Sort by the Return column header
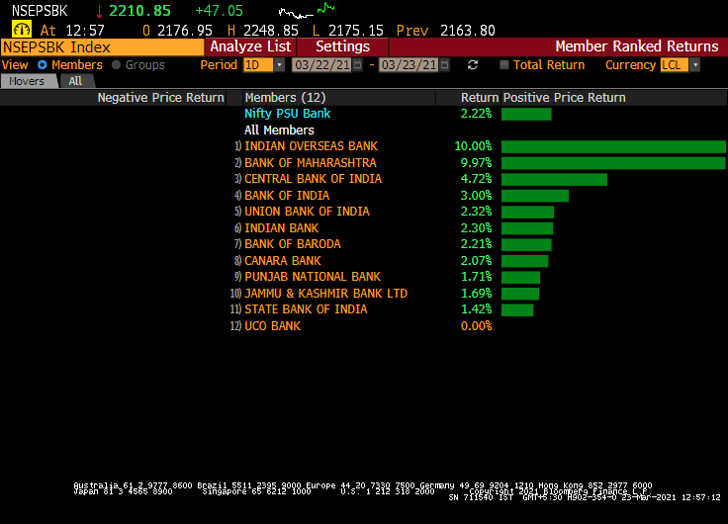The height and width of the screenshot is (524, 728). [x=479, y=98]
